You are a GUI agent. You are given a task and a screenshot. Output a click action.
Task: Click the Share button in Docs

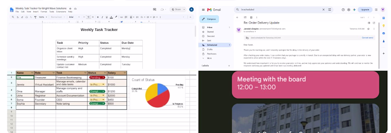(176, 10)
